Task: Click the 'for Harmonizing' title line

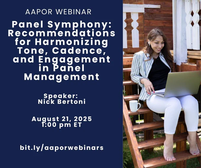Action: pyautogui.click(x=61, y=42)
